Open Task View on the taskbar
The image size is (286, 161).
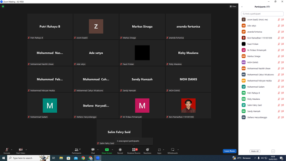click(x=54, y=158)
